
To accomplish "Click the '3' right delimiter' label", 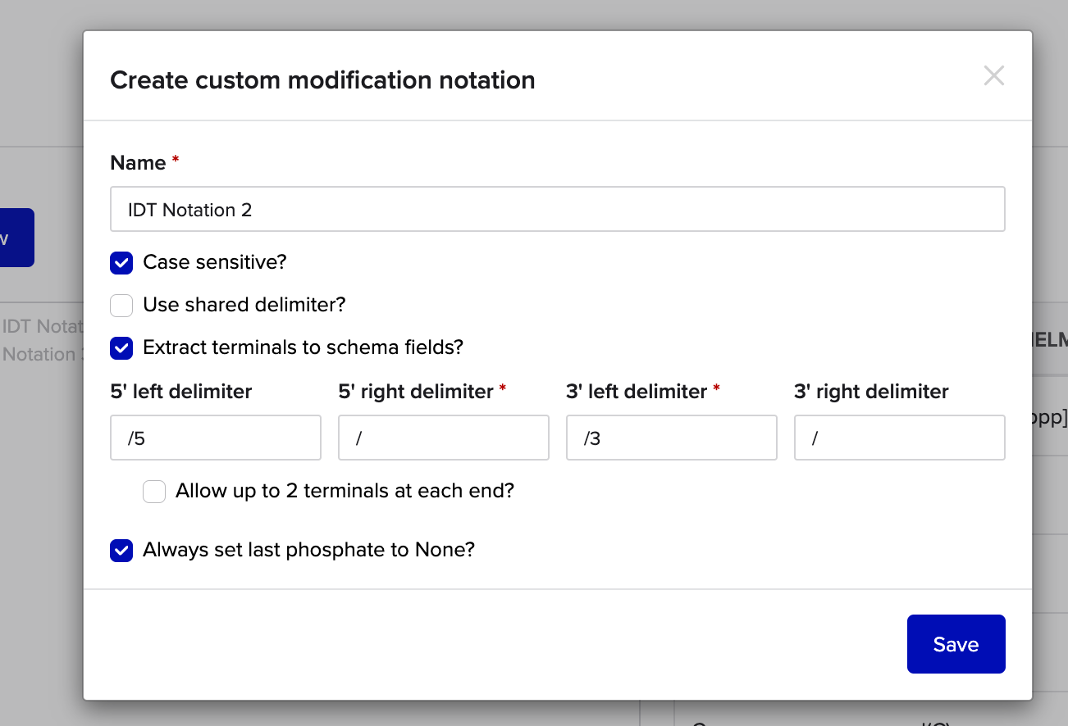I will [871, 392].
